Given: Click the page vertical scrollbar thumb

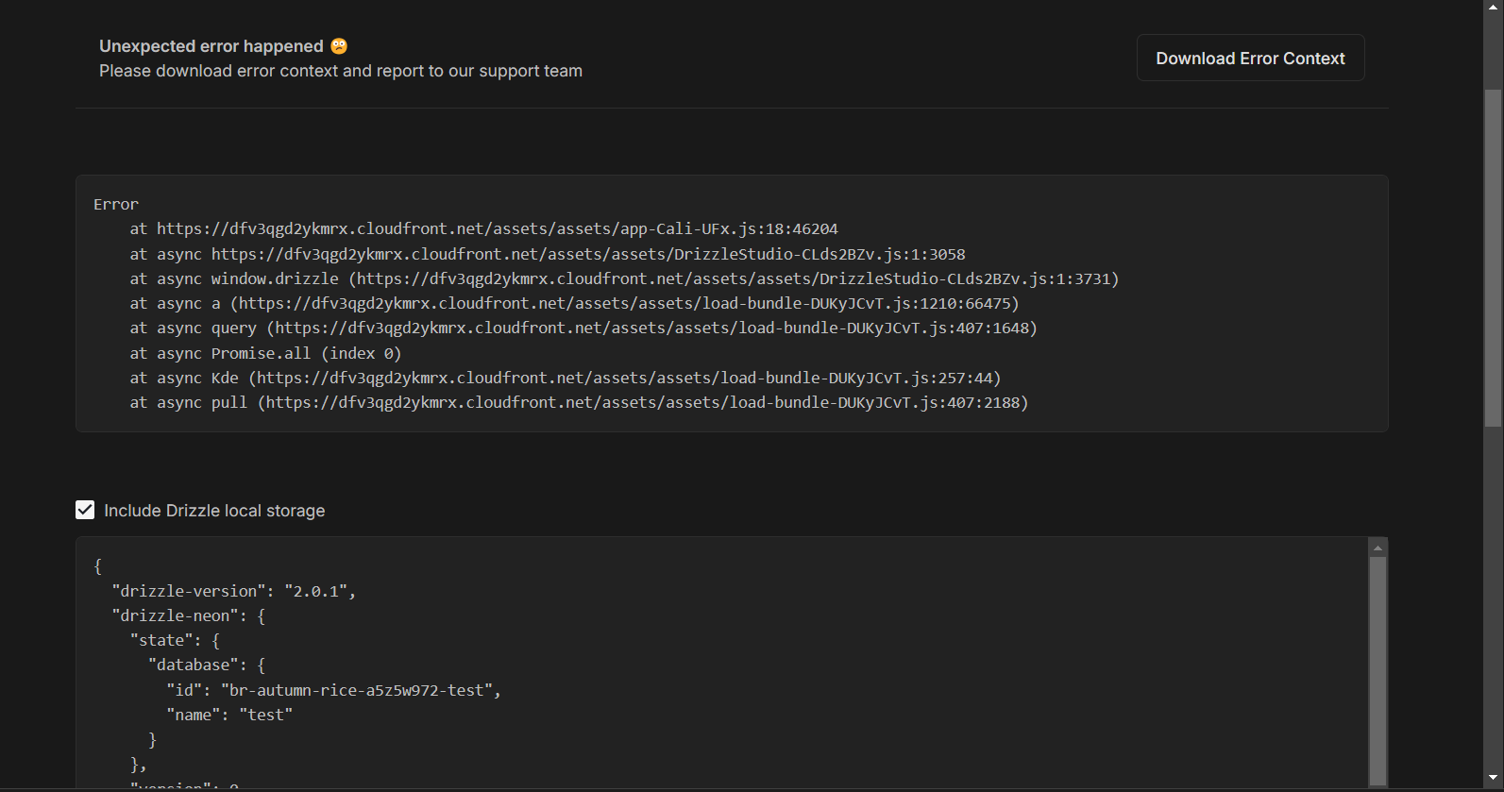Looking at the screenshot, I should pyautogui.click(x=1493, y=258).
